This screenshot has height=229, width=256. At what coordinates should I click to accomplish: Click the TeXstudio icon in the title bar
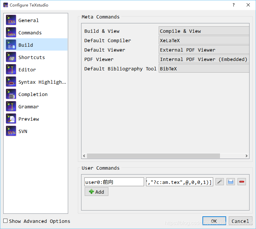[6, 5]
